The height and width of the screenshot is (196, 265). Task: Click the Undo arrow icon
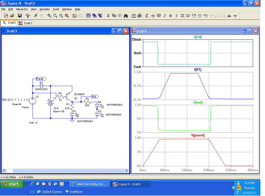tap(206, 16)
